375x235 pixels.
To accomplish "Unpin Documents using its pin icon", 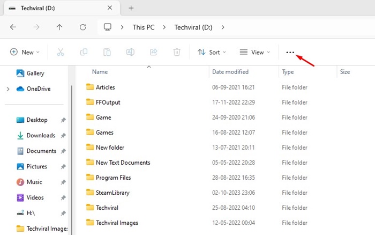I will 63,151.
